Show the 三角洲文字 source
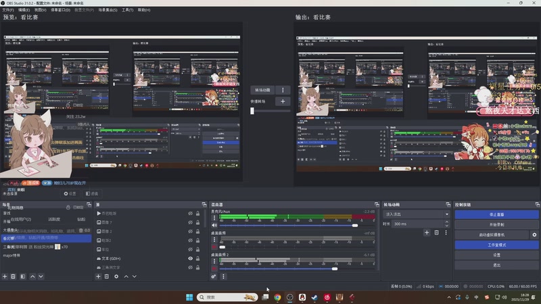541x304 pixels. (x=190, y=268)
